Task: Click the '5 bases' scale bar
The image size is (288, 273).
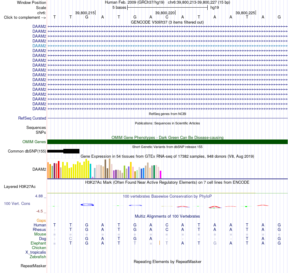Action: click(x=167, y=8)
